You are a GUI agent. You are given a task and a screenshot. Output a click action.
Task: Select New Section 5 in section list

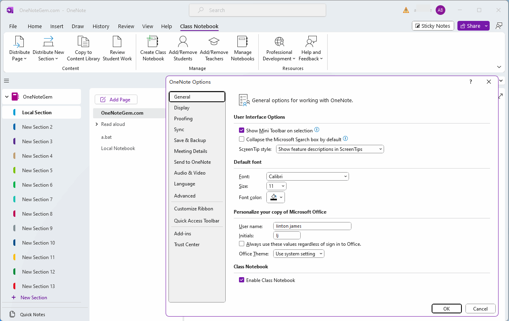click(x=42, y=171)
